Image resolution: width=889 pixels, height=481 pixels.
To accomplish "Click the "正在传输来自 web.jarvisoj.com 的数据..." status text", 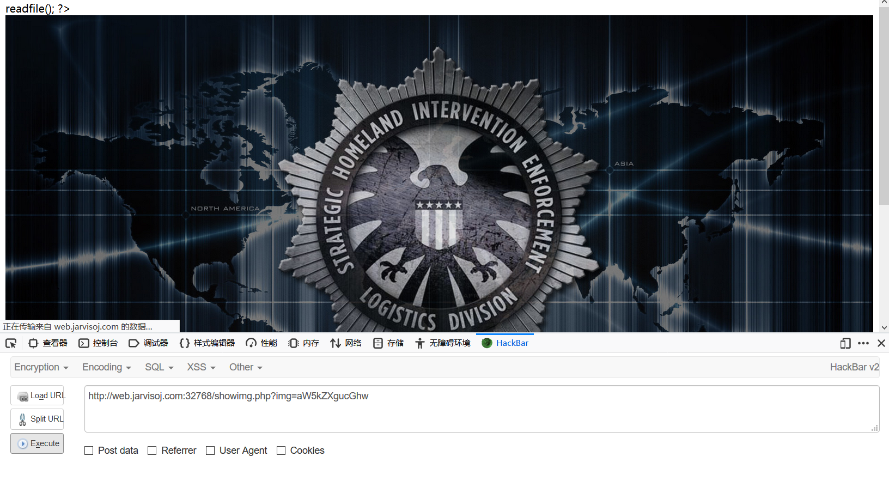I will pos(78,326).
